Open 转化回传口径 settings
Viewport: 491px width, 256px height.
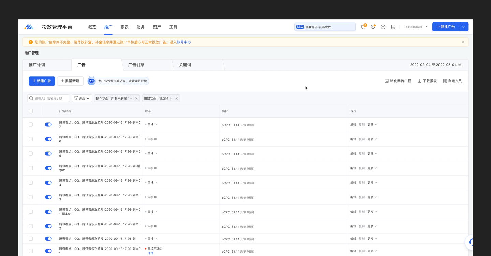tap(398, 81)
